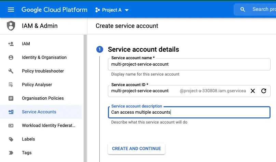Screen dimensions: 276x162
Task: Open the hamburger navigation menu
Action: (x=11, y=10)
